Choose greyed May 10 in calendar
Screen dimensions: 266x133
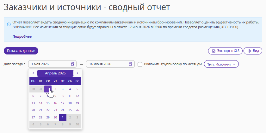(x=77, y=124)
